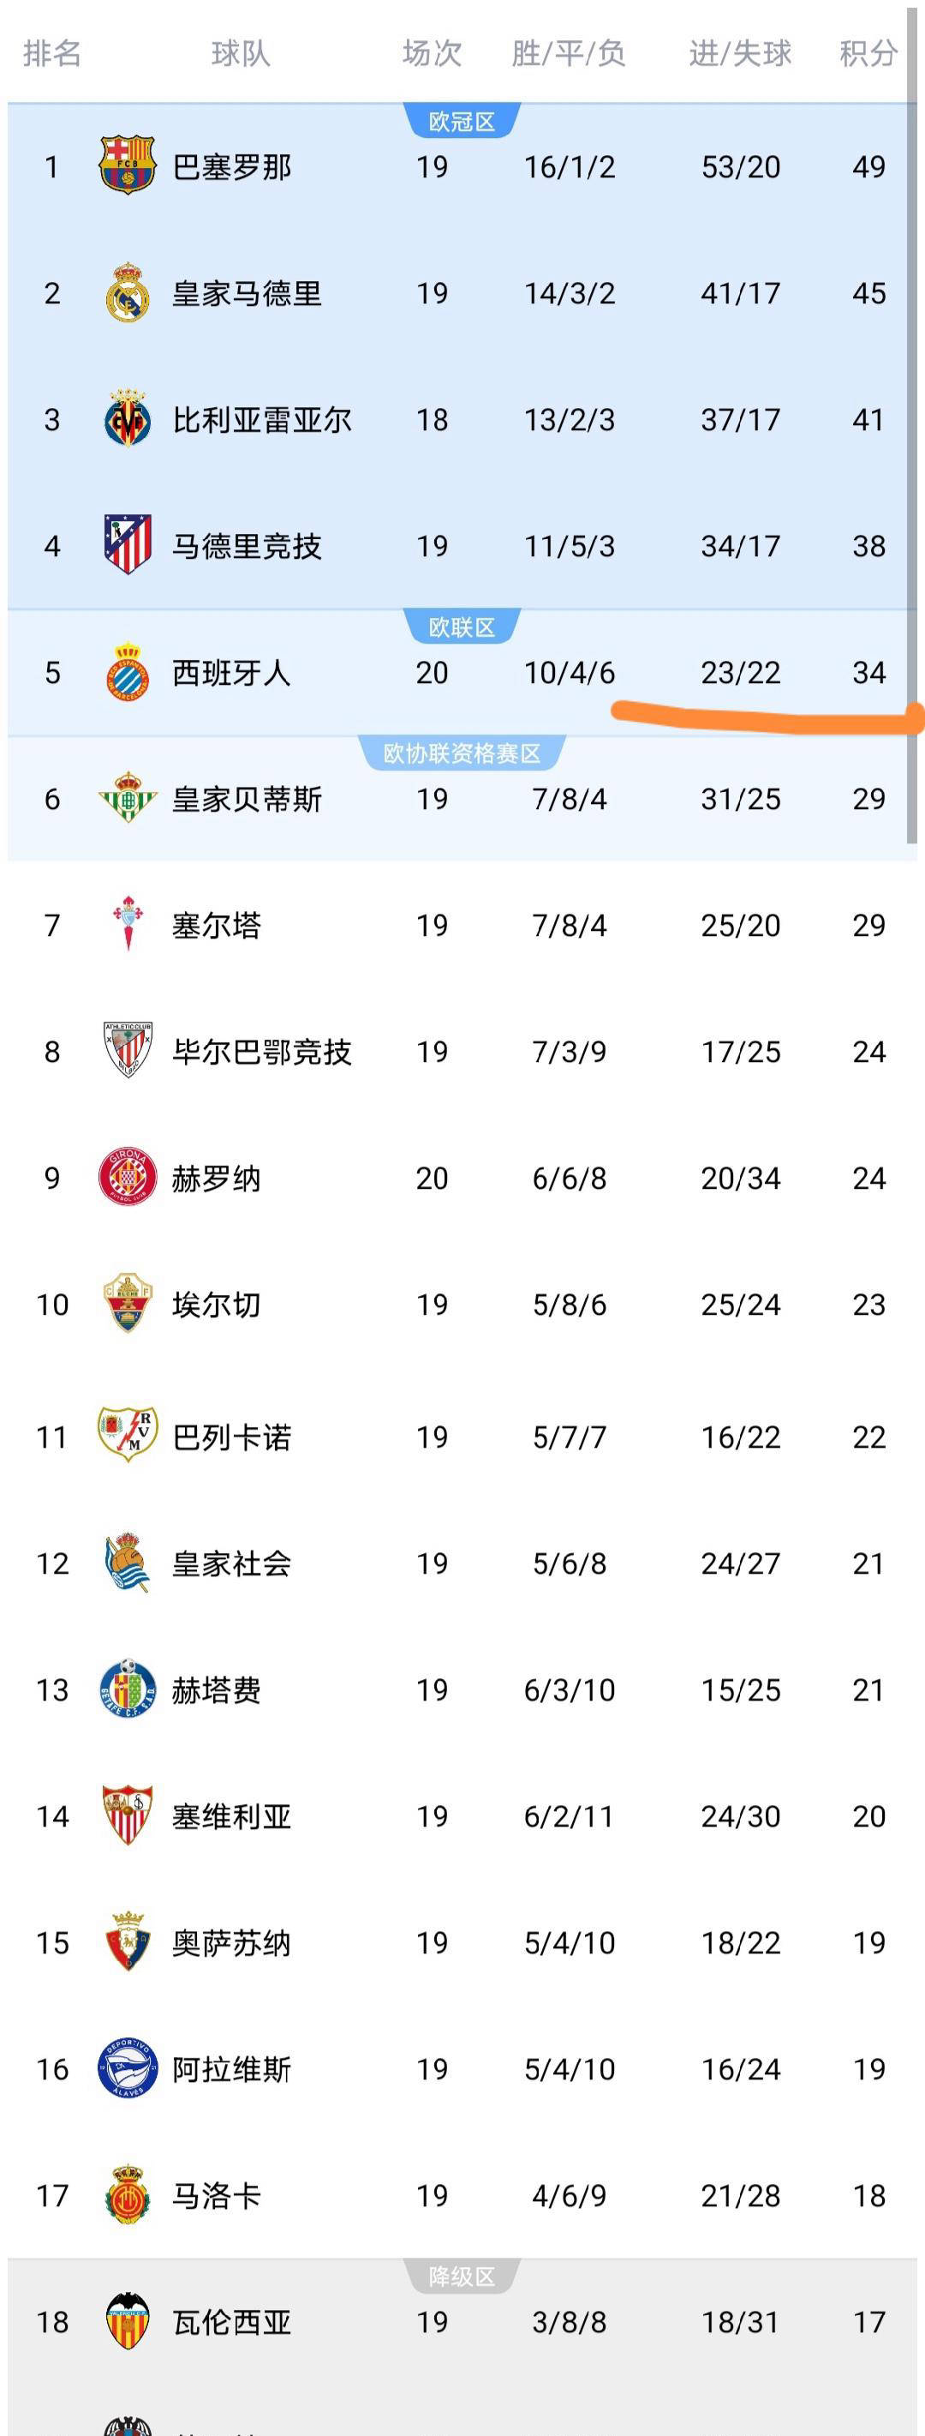Tap the Atlético Madrid striped crest
Viewport: 925px width, 2436px height.
[x=128, y=544]
